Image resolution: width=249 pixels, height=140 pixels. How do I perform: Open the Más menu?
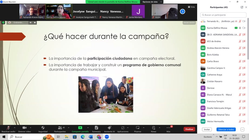[x=168, y=128]
